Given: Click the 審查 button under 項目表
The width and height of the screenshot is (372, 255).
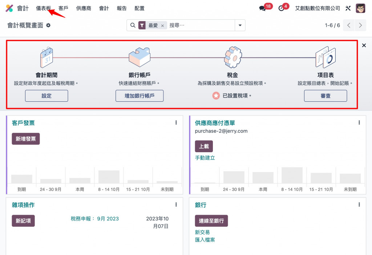Looking at the screenshot, I should [x=325, y=96].
